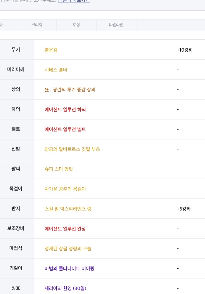Follow the 1:1문의 바로가기 link
205x294 pixels.
point(73,1)
